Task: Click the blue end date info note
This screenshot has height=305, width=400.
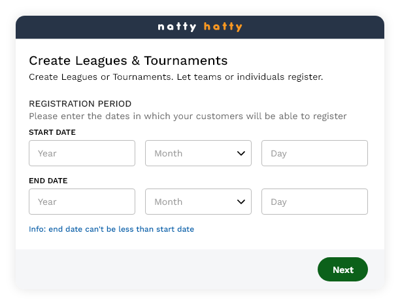Action: [111, 229]
